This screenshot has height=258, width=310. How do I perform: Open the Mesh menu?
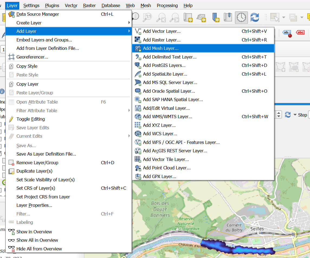point(146,5)
